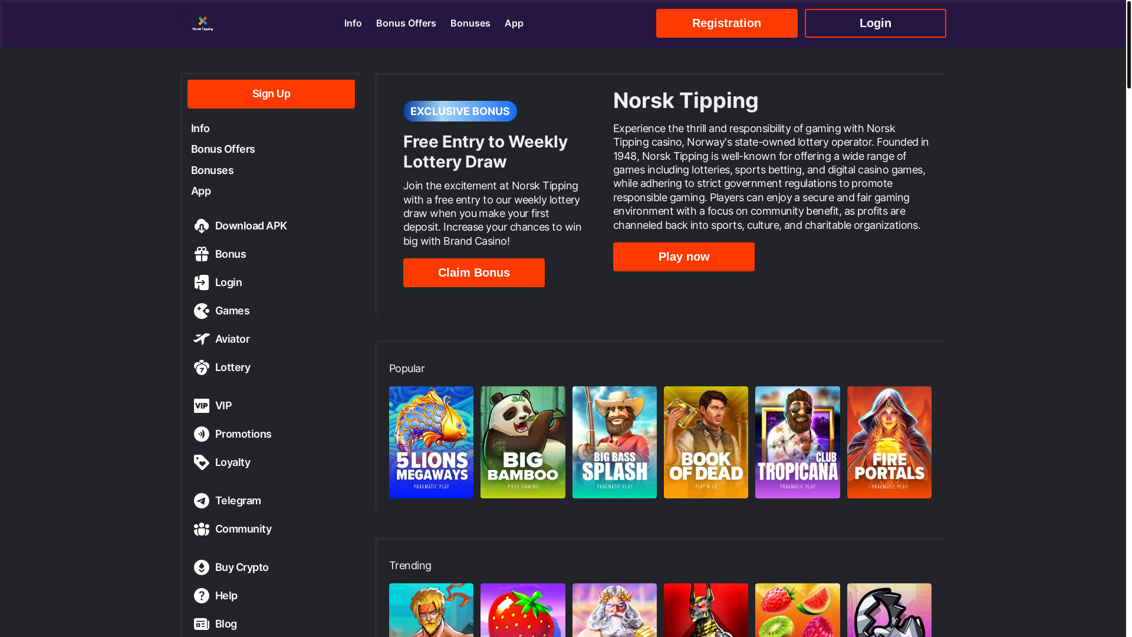Open the Aviator link text
Viewport: 1132px width, 637px height.
click(x=232, y=339)
